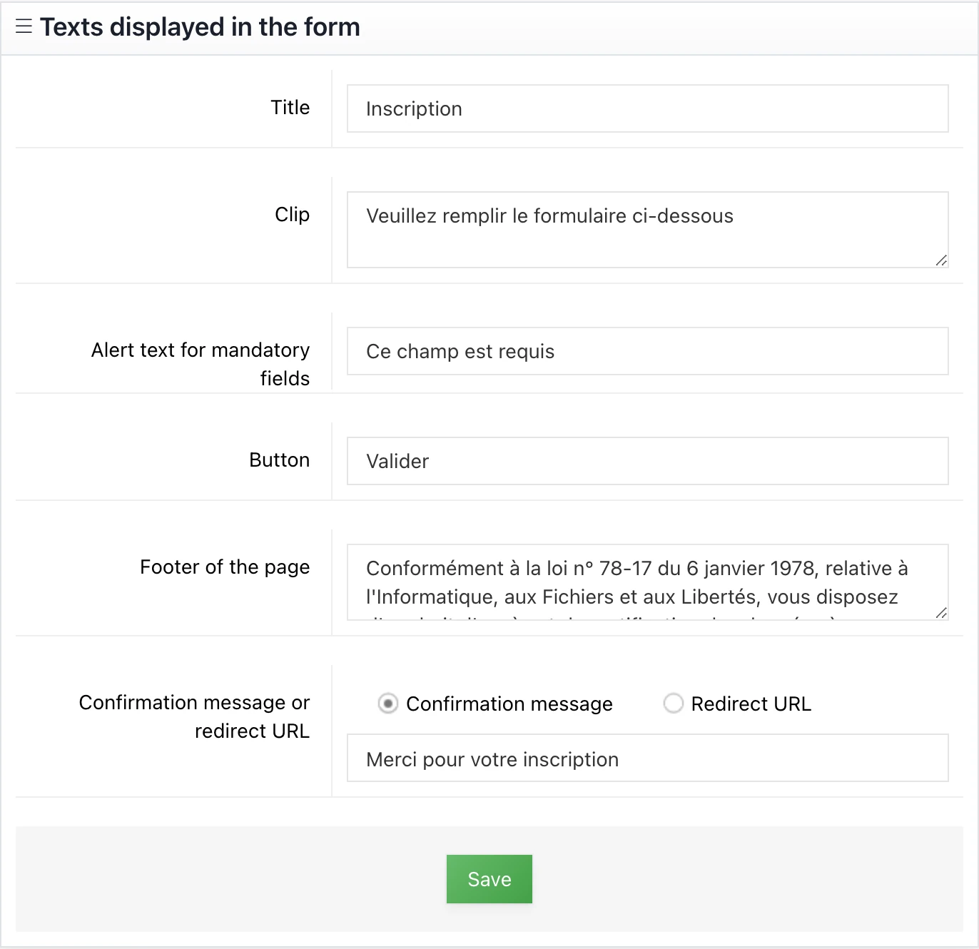
Task: Click the Texts displayed in the form heading
Action: point(200,27)
